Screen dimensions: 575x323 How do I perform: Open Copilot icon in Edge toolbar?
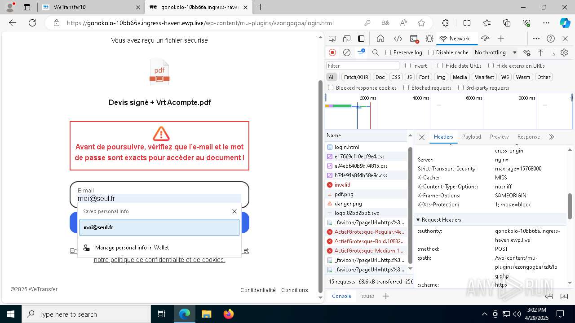pyautogui.click(x=565, y=23)
